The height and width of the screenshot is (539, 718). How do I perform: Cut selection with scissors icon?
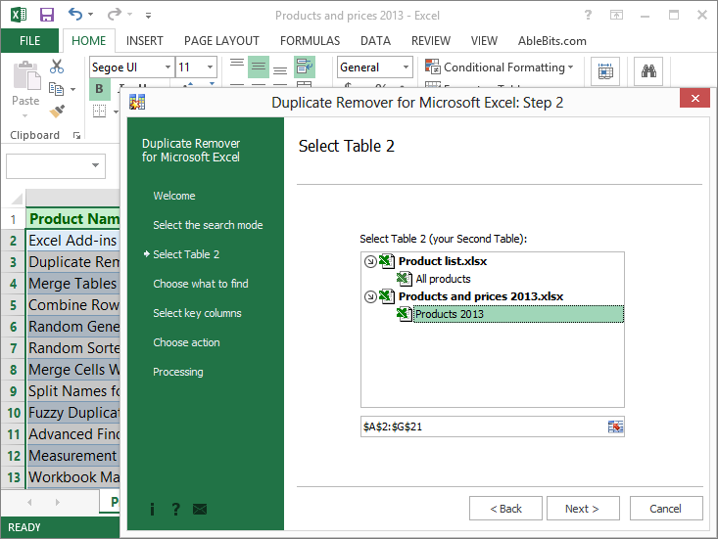click(x=57, y=67)
